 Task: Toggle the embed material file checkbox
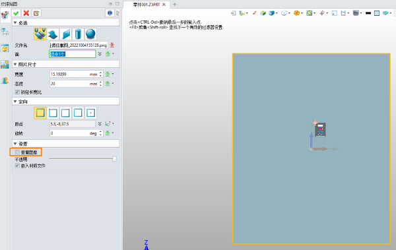click(x=17, y=166)
